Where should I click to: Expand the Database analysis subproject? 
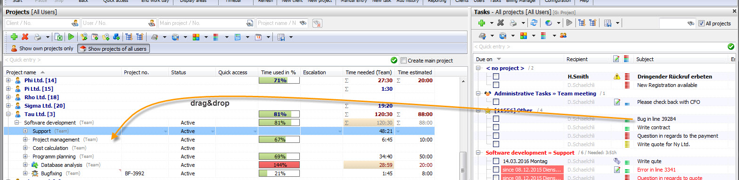(x=25, y=165)
